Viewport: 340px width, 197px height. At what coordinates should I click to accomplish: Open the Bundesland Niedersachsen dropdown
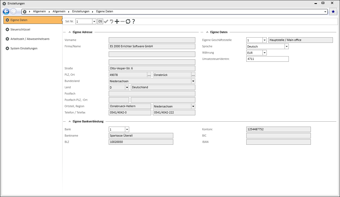(193, 81)
